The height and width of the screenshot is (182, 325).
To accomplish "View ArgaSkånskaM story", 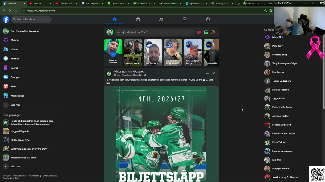I will coord(173,53).
